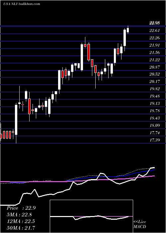Select the 21.22 price axis label
Image resolution: width=166 pixels, height=233 pixels.
tap(155, 60)
